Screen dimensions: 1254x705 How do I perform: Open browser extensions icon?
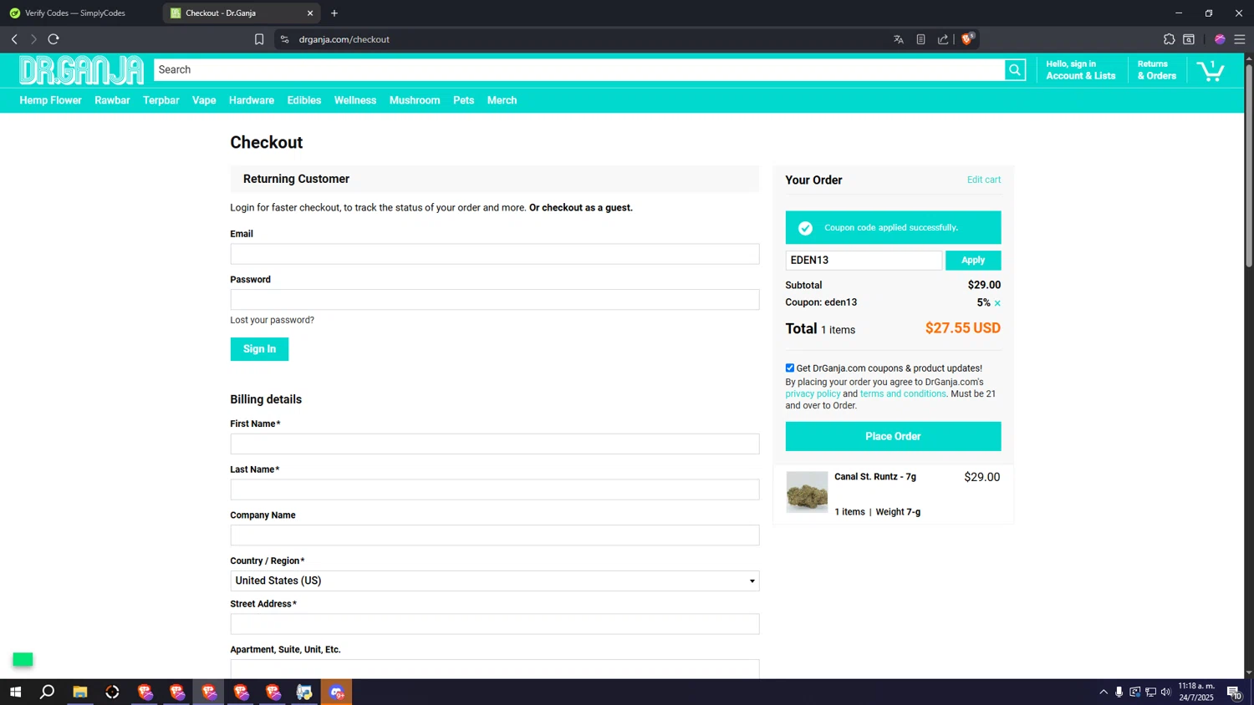point(1169,39)
